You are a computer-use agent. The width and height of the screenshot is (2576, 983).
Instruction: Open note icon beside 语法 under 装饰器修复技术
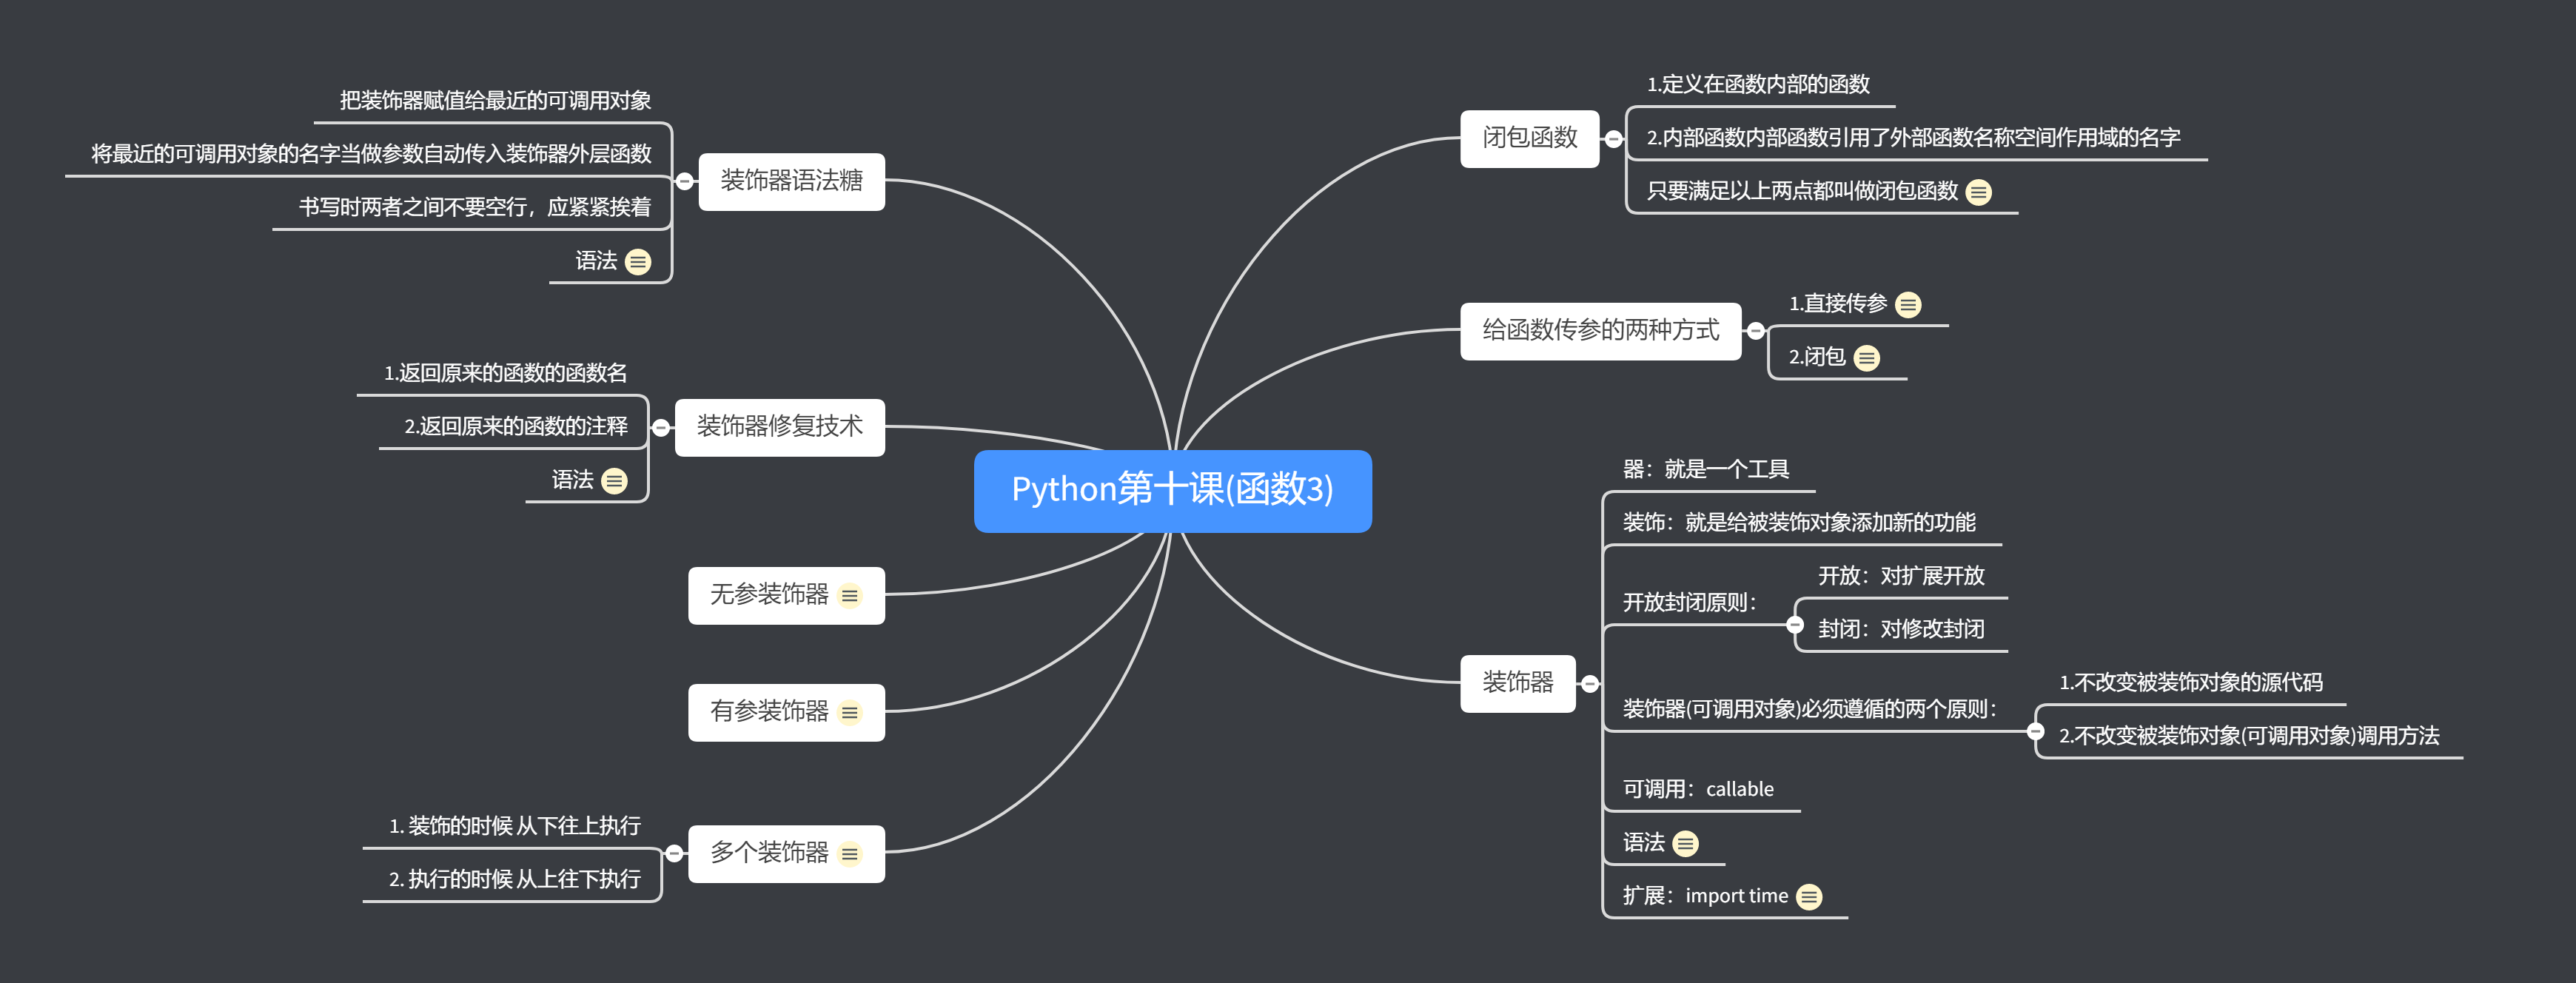(614, 481)
